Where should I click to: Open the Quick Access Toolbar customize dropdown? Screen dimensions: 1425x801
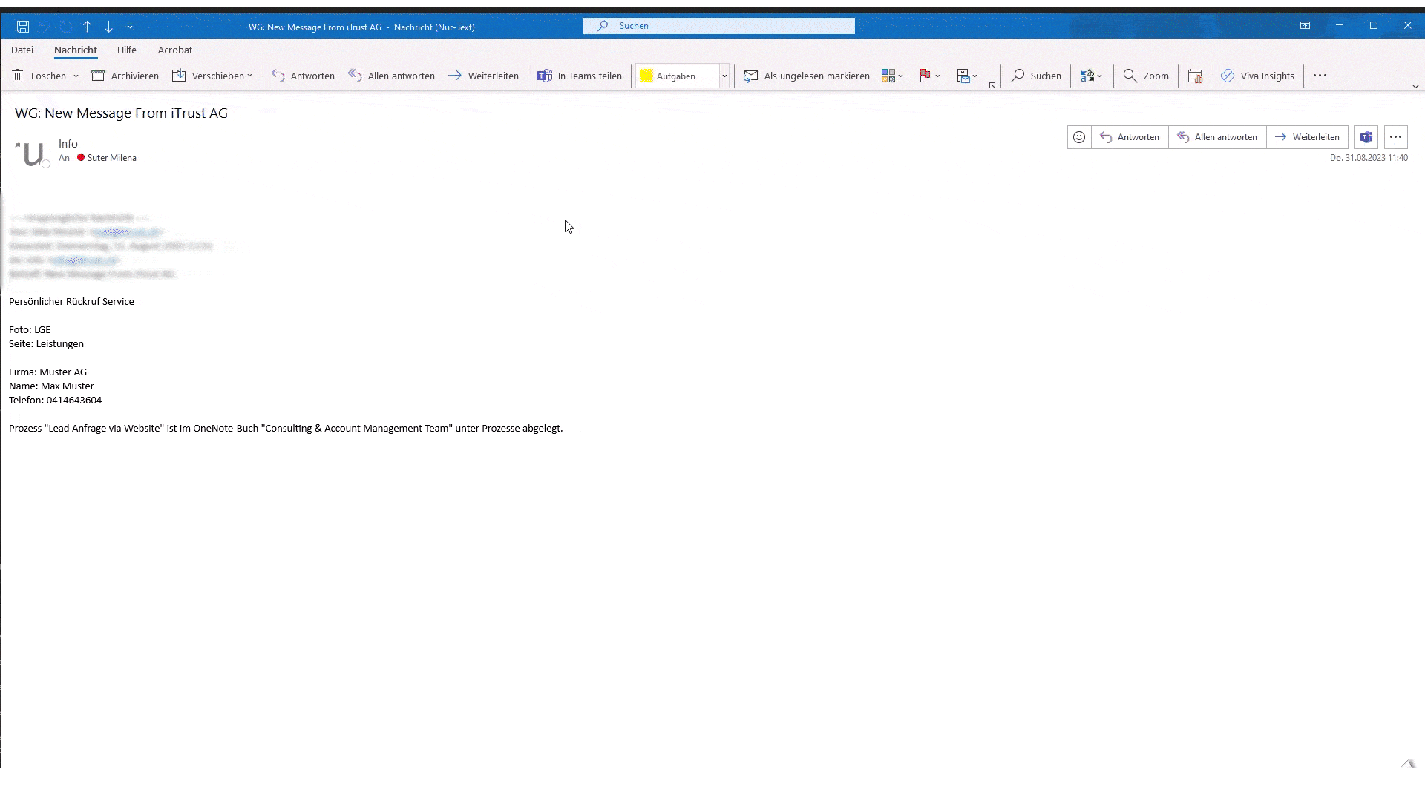130,27
